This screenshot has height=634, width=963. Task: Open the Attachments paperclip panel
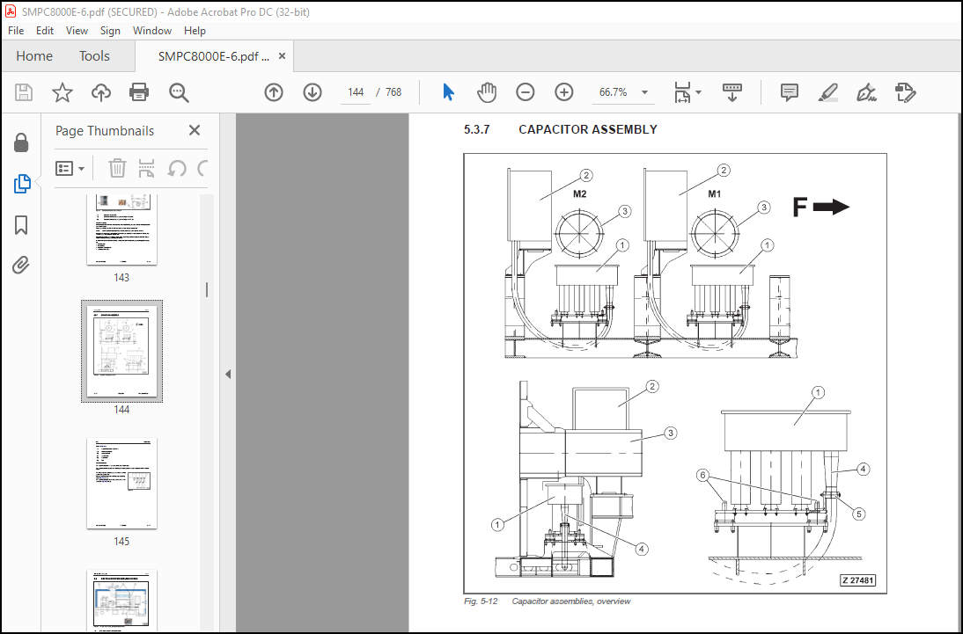pyautogui.click(x=21, y=266)
